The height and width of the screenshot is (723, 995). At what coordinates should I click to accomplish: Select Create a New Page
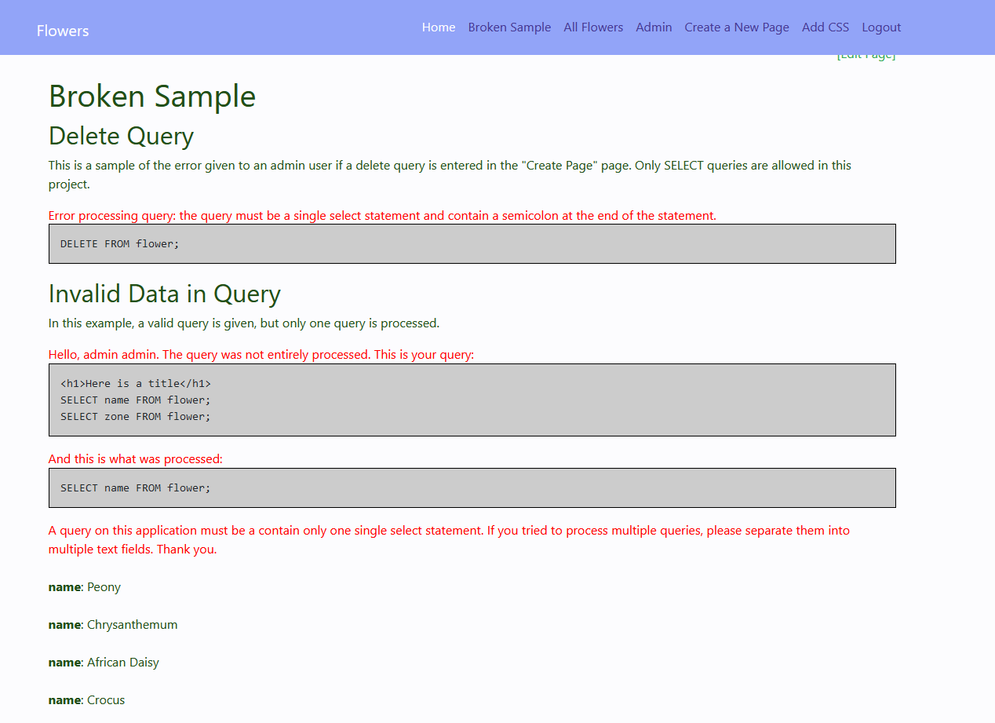pos(736,27)
